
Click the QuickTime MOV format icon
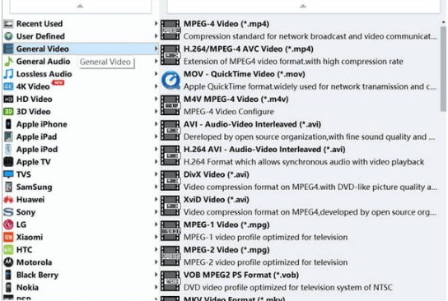pyautogui.click(x=170, y=80)
